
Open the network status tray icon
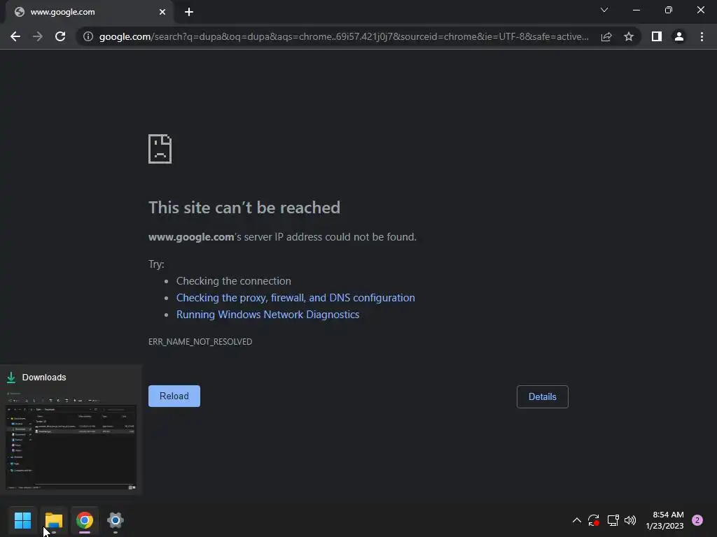(613, 520)
